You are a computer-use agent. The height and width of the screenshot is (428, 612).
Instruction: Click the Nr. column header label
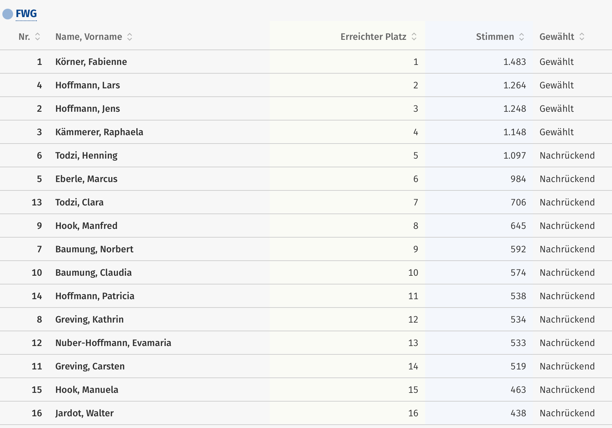[x=24, y=36]
